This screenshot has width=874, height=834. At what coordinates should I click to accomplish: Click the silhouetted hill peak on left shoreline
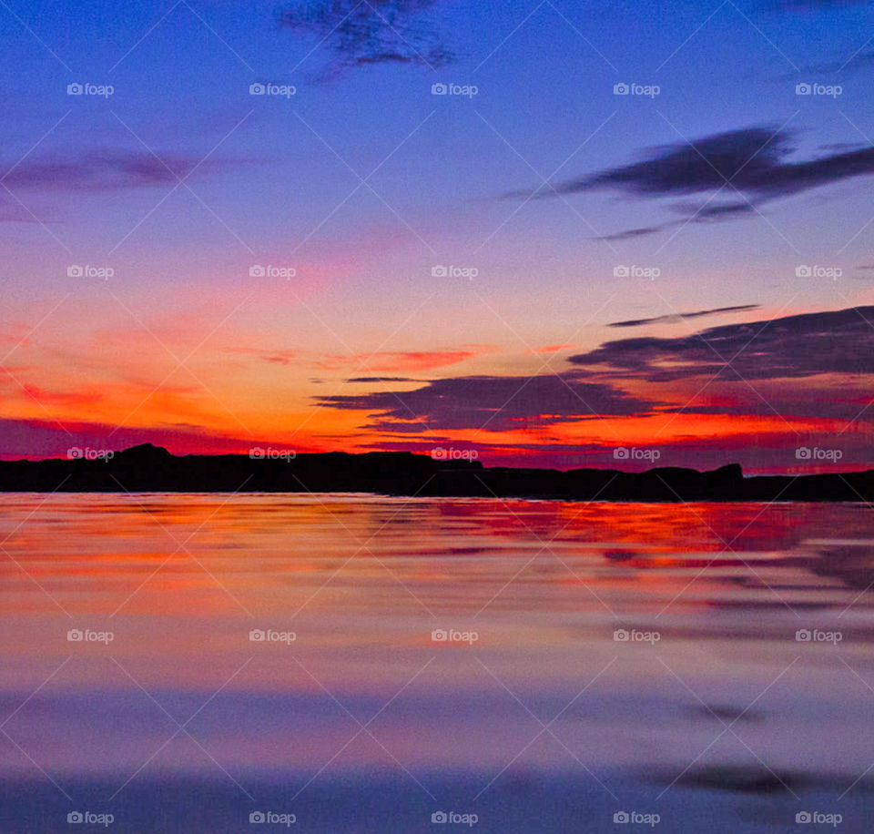[146, 451]
